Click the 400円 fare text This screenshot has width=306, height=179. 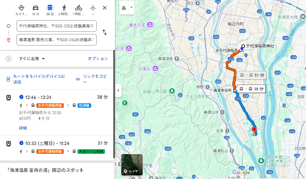(x=25, y=118)
